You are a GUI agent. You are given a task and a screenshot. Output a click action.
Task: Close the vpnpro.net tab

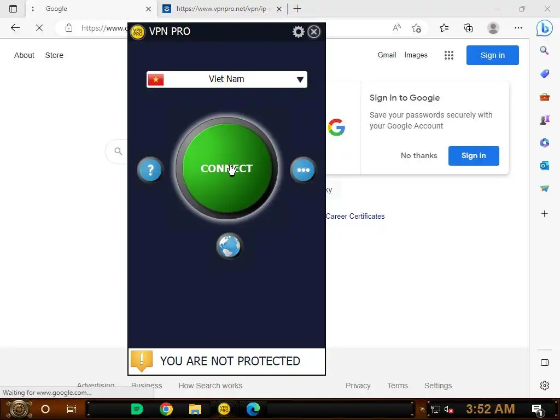click(x=279, y=9)
